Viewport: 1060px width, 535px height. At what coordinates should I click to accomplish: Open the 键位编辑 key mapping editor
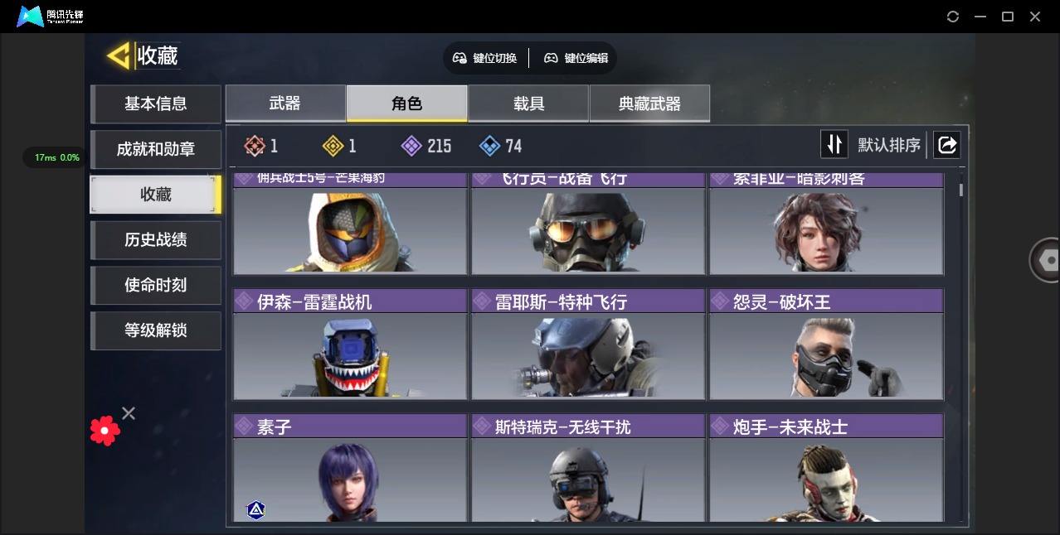(x=576, y=58)
